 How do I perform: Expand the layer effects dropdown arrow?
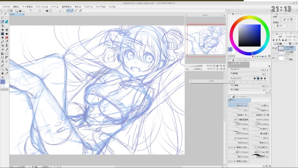coord(294,20)
